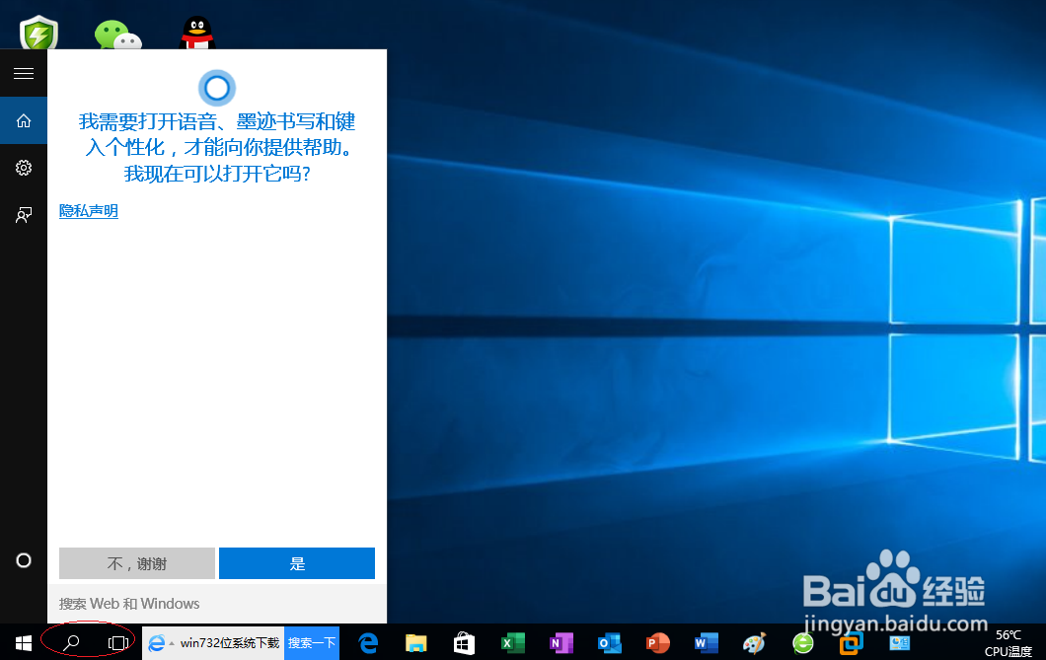Open the Windows Start menu
The height and width of the screenshot is (660, 1046).
pyautogui.click(x=23, y=642)
